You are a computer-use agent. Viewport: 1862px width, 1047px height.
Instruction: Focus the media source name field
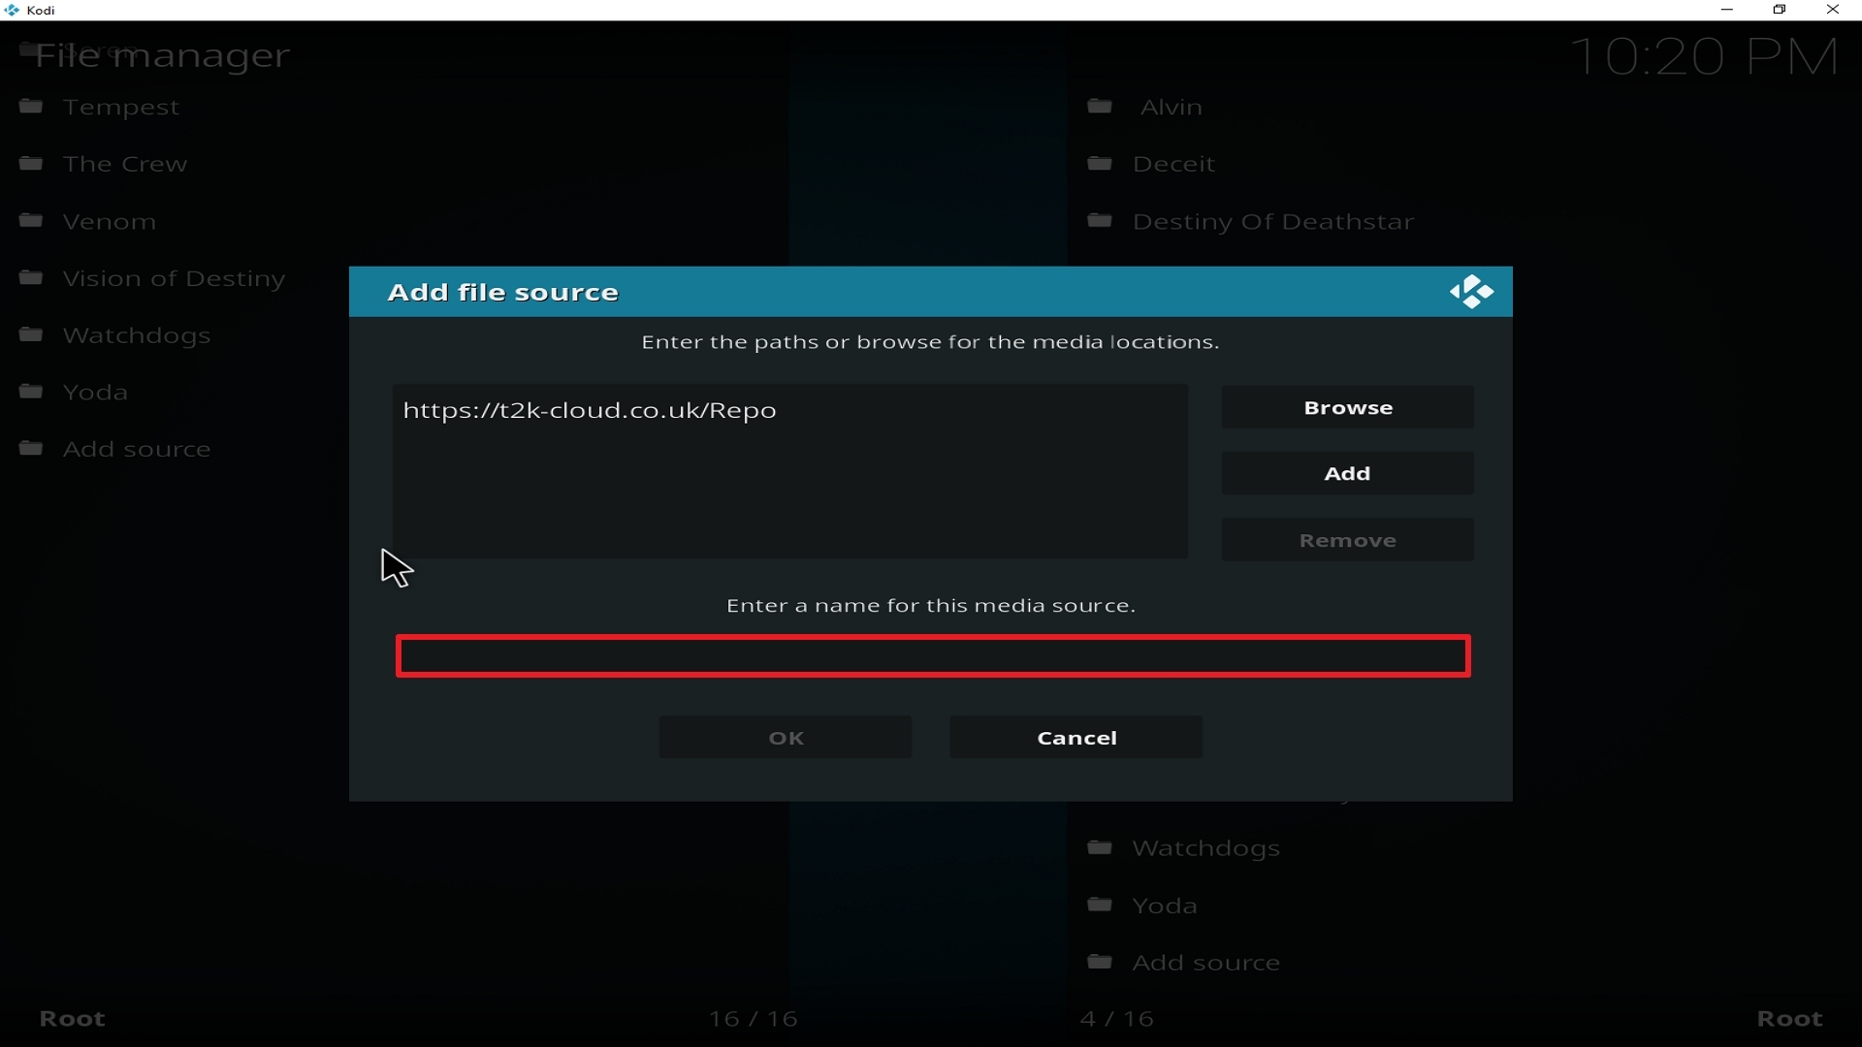pyautogui.click(x=933, y=656)
